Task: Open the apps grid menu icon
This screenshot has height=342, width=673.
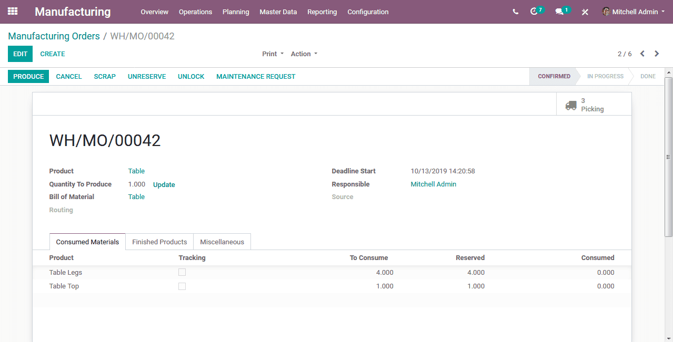Action: pos(13,11)
